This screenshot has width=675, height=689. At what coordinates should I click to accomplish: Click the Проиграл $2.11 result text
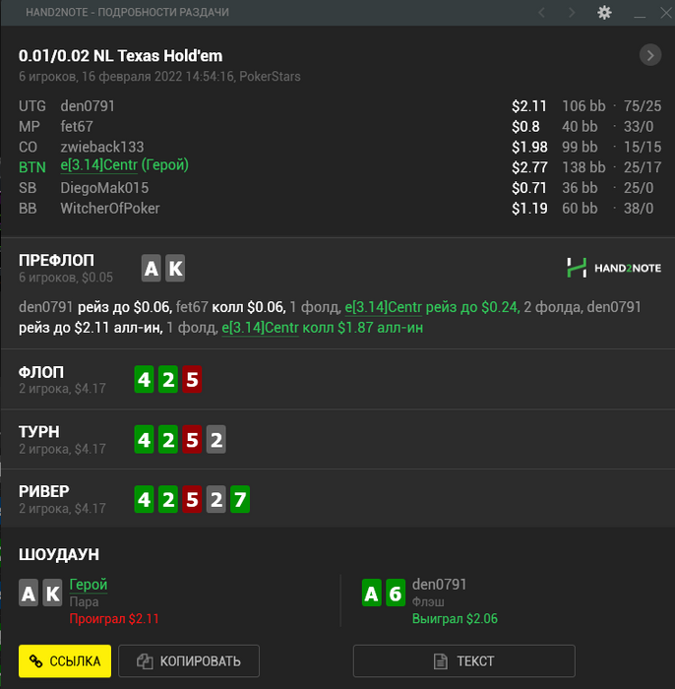click(x=114, y=619)
